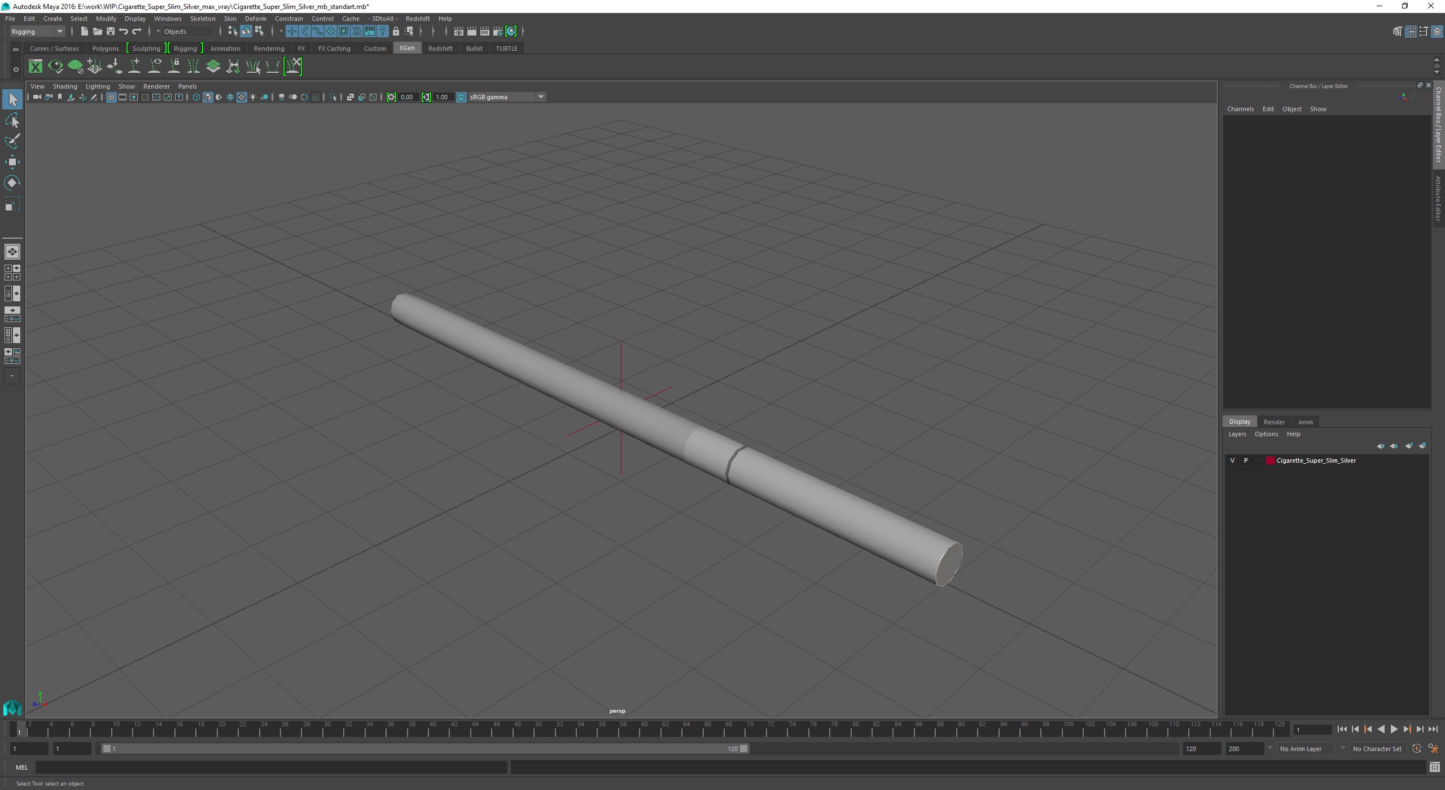The width and height of the screenshot is (1445, 790).
Task: Toggle layer playback P box
Action: click(x=1246, y=460)
